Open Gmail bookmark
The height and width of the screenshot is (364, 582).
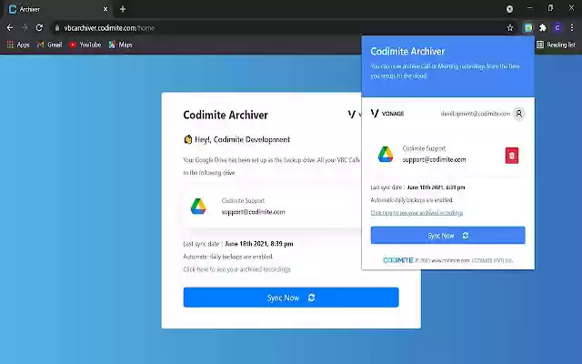pyautogui.click(x=49, y=45)
